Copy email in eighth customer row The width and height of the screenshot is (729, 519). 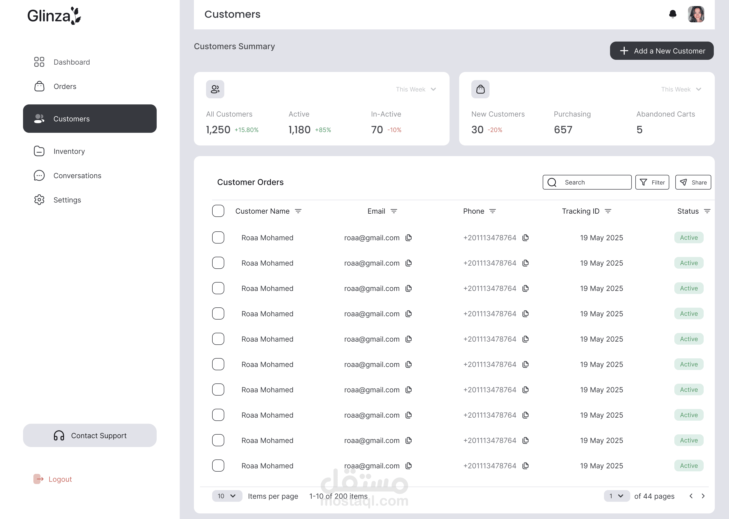tap(408, 415)
